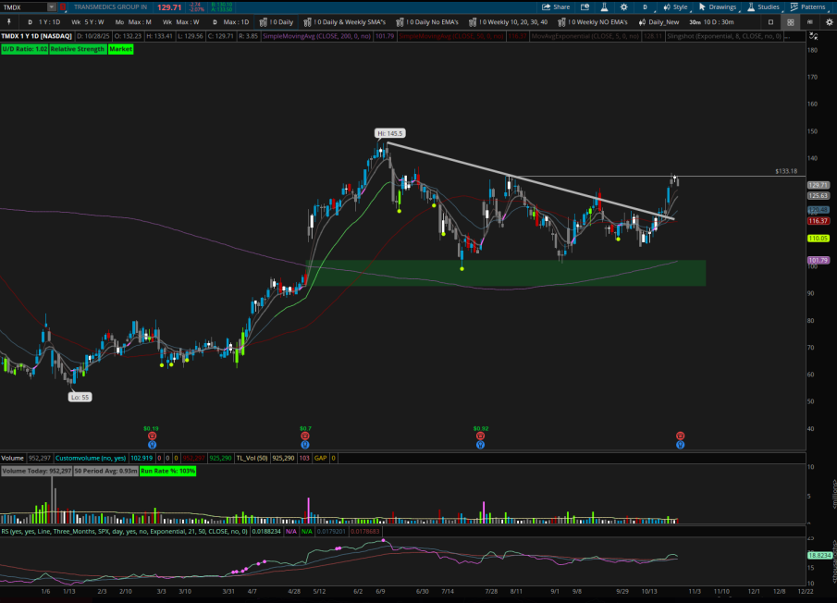Click the flask icon beside the settings gear
837x603 pixels.
click(604, 7)
